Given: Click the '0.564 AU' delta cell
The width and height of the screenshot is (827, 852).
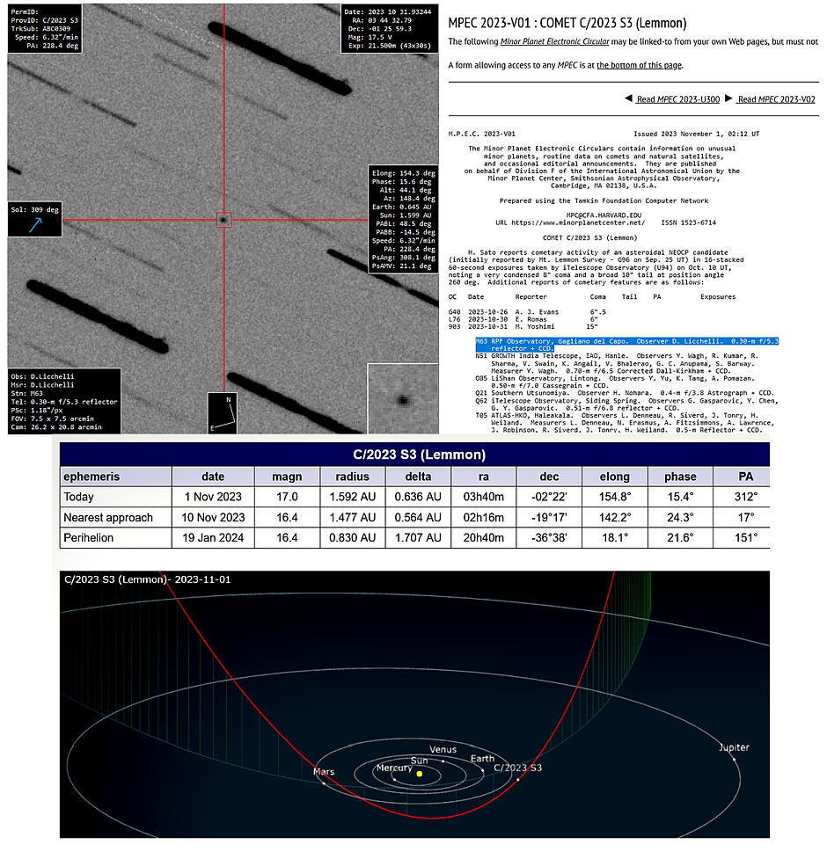Looking at the screenshot, I should point(418,517).
